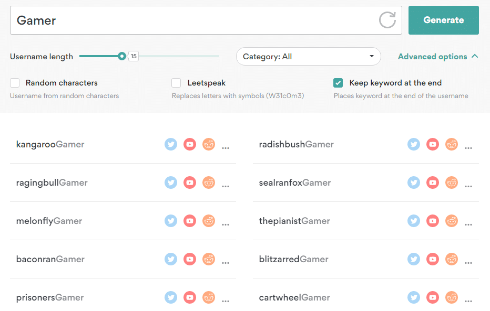Collapse the Advanced options section

click(x=438, y=57)
